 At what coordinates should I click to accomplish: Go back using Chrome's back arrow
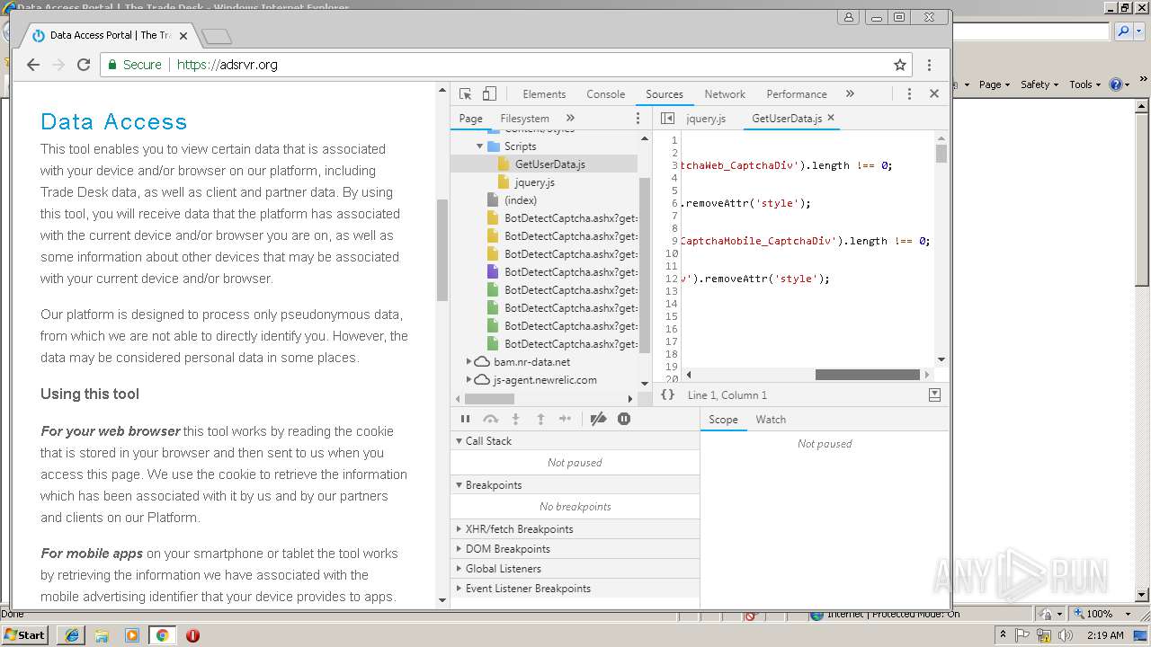click(33, 65)
